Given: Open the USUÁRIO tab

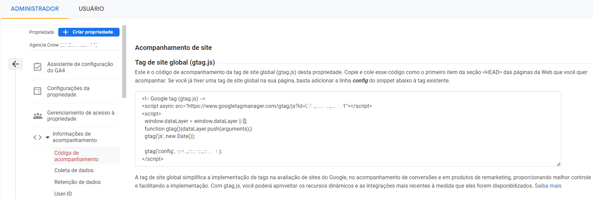Looking at the screenshot, I should 91,9.
